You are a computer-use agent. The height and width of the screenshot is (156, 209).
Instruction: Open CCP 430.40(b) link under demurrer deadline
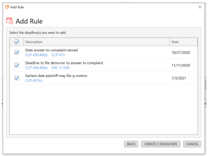coord(36,68)
